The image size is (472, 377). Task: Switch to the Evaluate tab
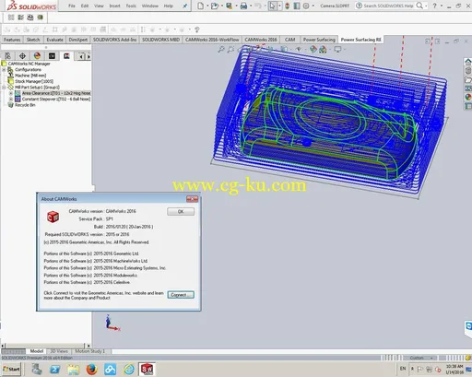click(x=54, y=40)
